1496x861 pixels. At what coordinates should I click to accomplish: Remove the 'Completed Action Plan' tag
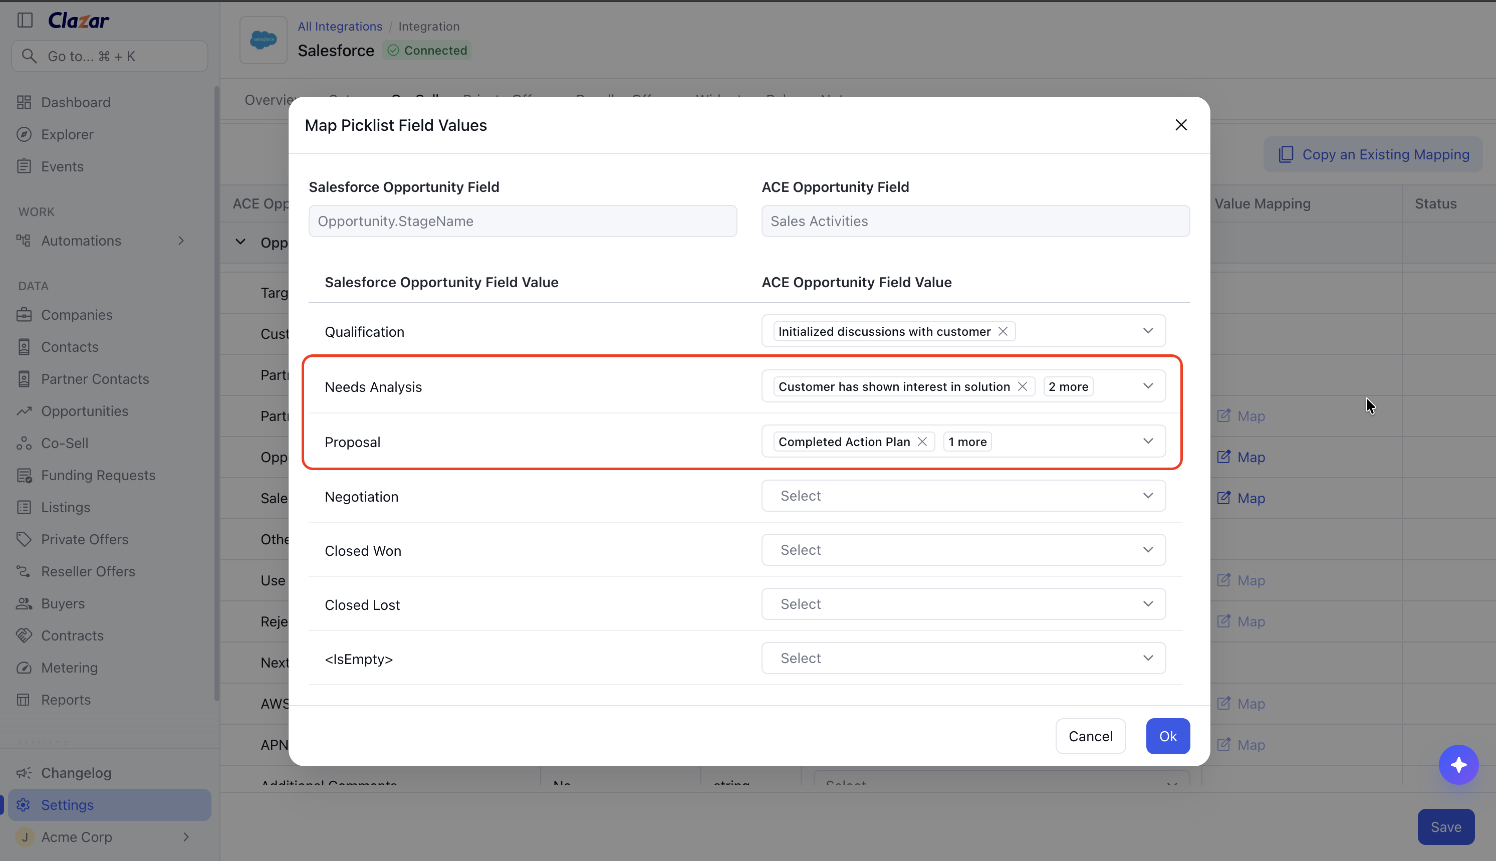(922, 442)
